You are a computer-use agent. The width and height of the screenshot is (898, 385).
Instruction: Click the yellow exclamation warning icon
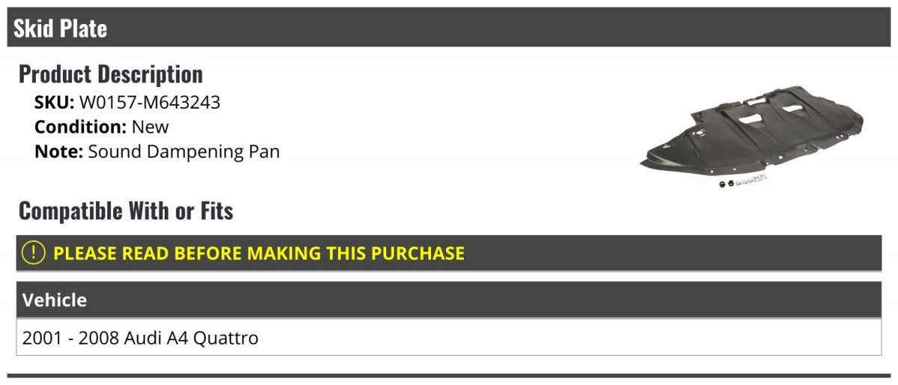pos(34,253)
